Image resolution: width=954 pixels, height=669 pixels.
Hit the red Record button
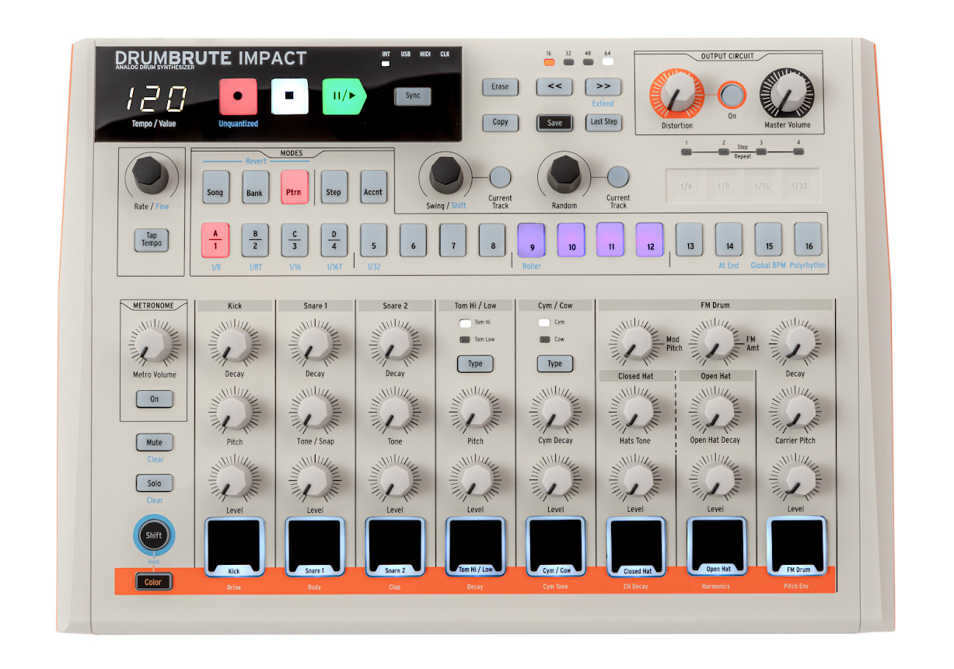point(238,97)
